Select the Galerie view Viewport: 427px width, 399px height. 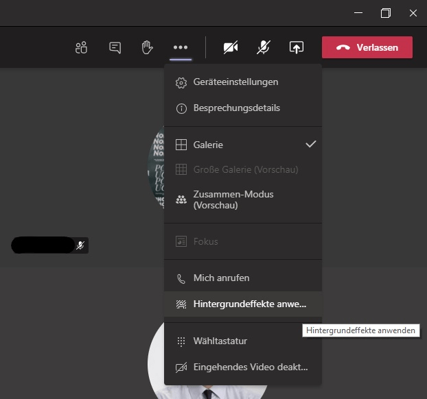click(x=243, y=145)
